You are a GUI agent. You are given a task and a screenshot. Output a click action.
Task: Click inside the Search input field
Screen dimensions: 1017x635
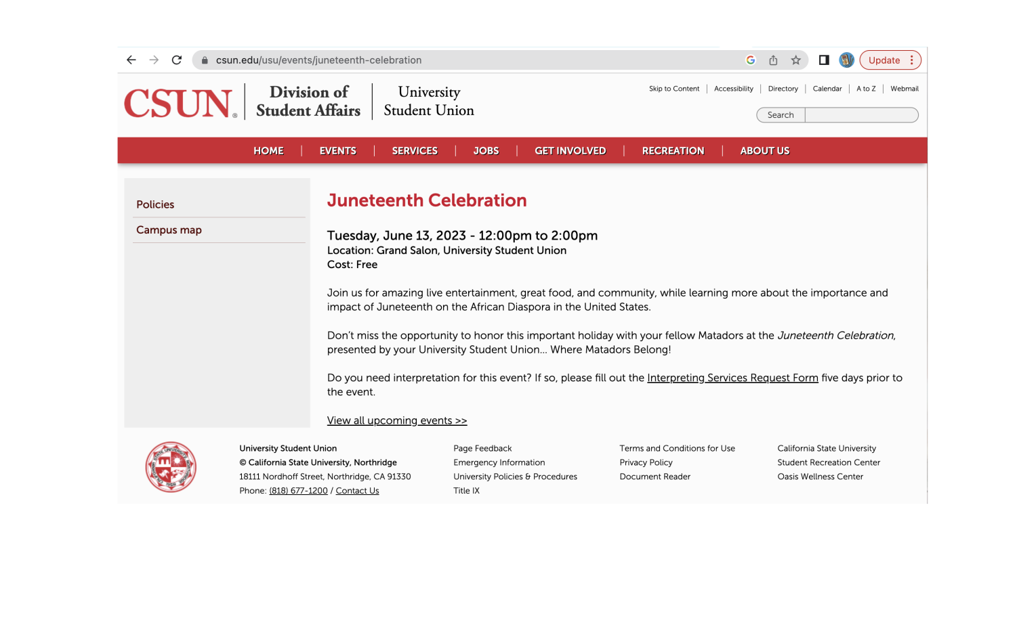(860, 114)
